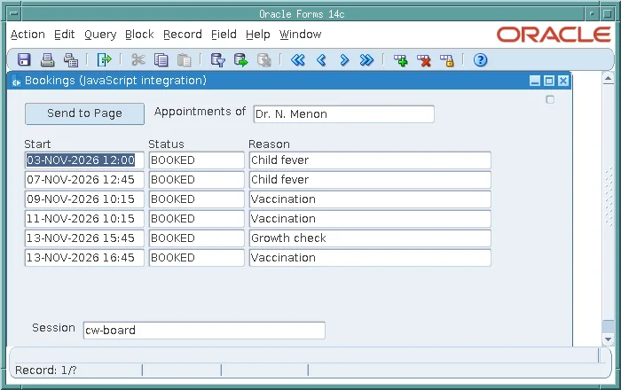This screenshot has height=390, width=621.
Task: Click Child fever reason in 03-NOV row
Action: click(x=370, y=160)
